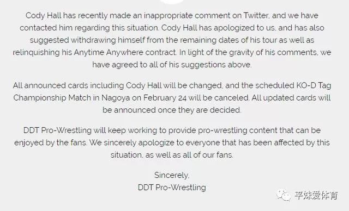Click the WeChat logo icon in the watermark

click(x=284, y=195)
